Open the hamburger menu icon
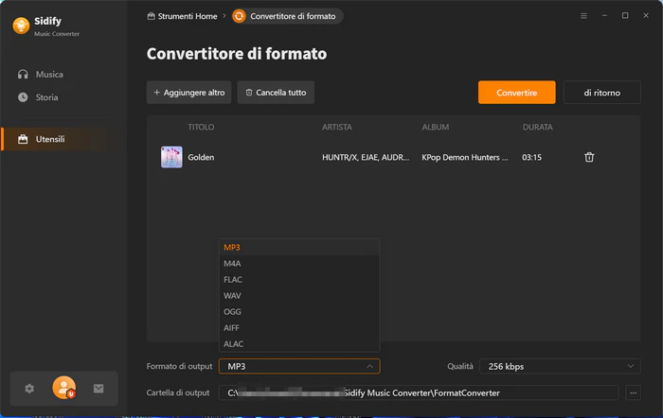 pyautogui.click(x=583, y=16)
